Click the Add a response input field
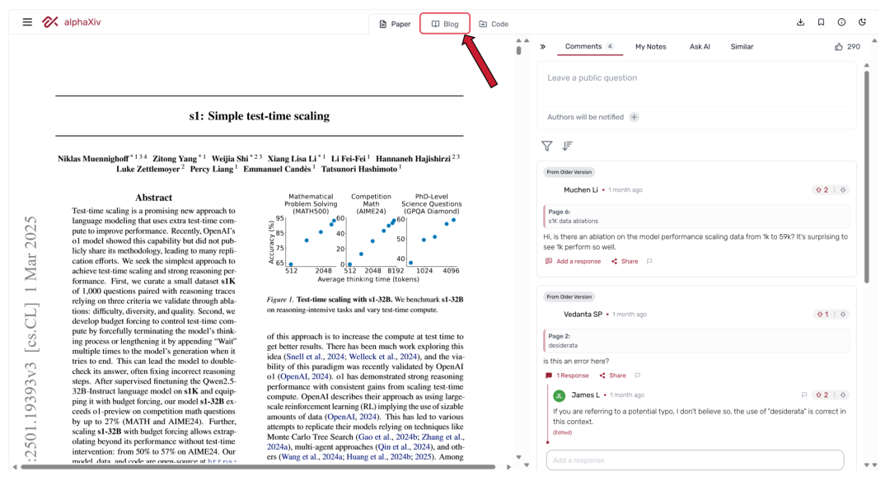Image resolution: width=890 pixels, height=490 pixels. (x=695, y=460)
